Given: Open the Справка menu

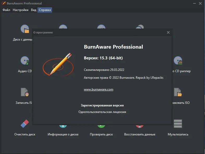Looking at the screenshot, I should click(x=45, y=10).
